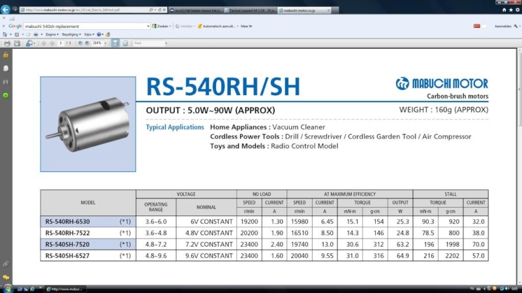
Task: Open the security lock panel in sidebar
Action: [6, 55]
